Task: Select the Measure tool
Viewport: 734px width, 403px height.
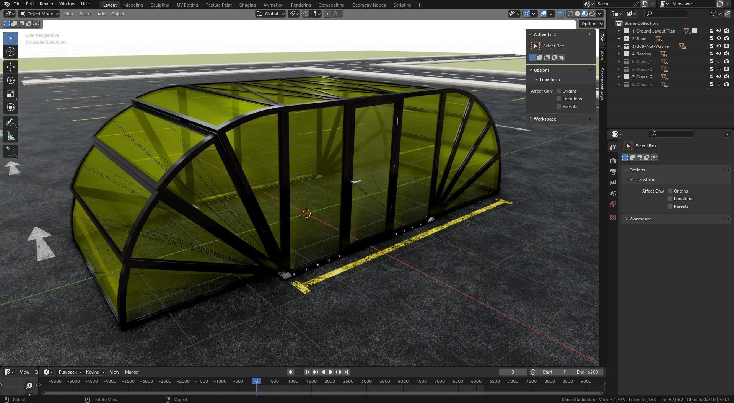Action: (11, 136)
